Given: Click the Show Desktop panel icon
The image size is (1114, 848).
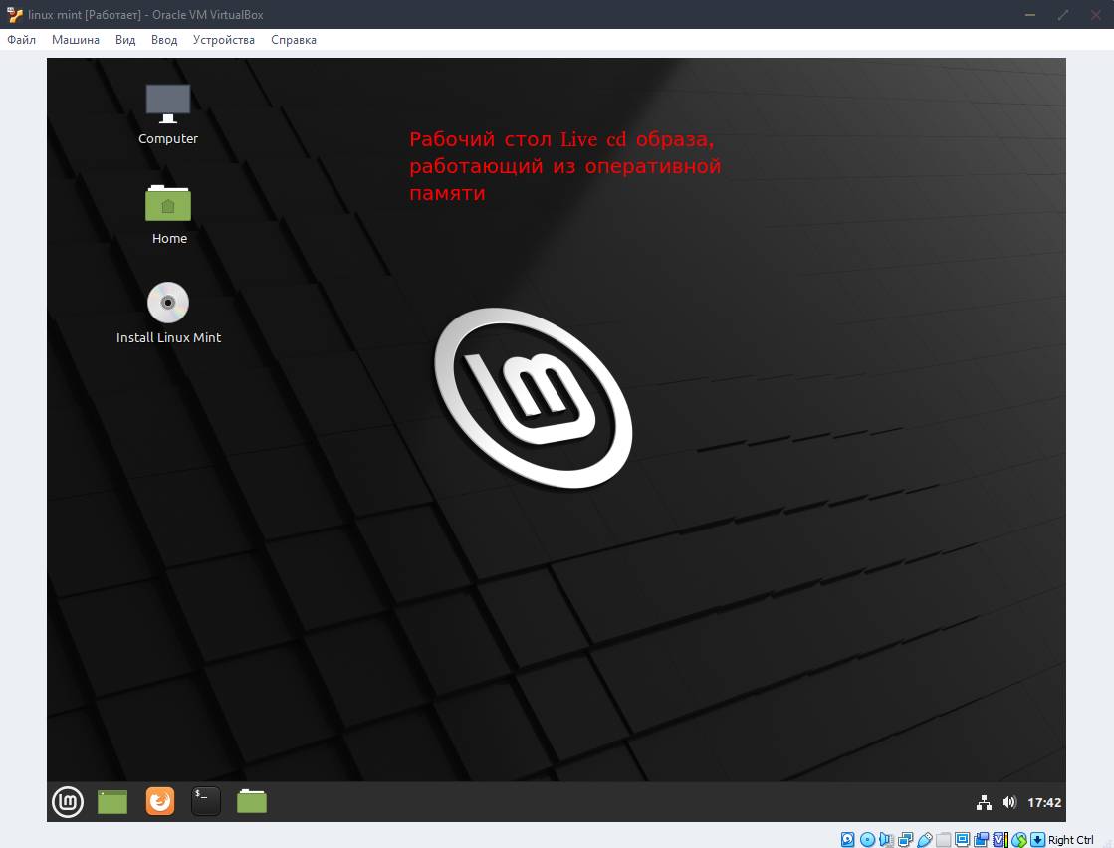Looking at the screenshot, I should 112,801.
